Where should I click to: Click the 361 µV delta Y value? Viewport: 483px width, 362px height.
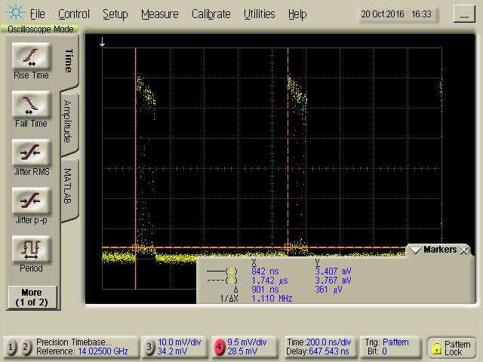[328, 290]
